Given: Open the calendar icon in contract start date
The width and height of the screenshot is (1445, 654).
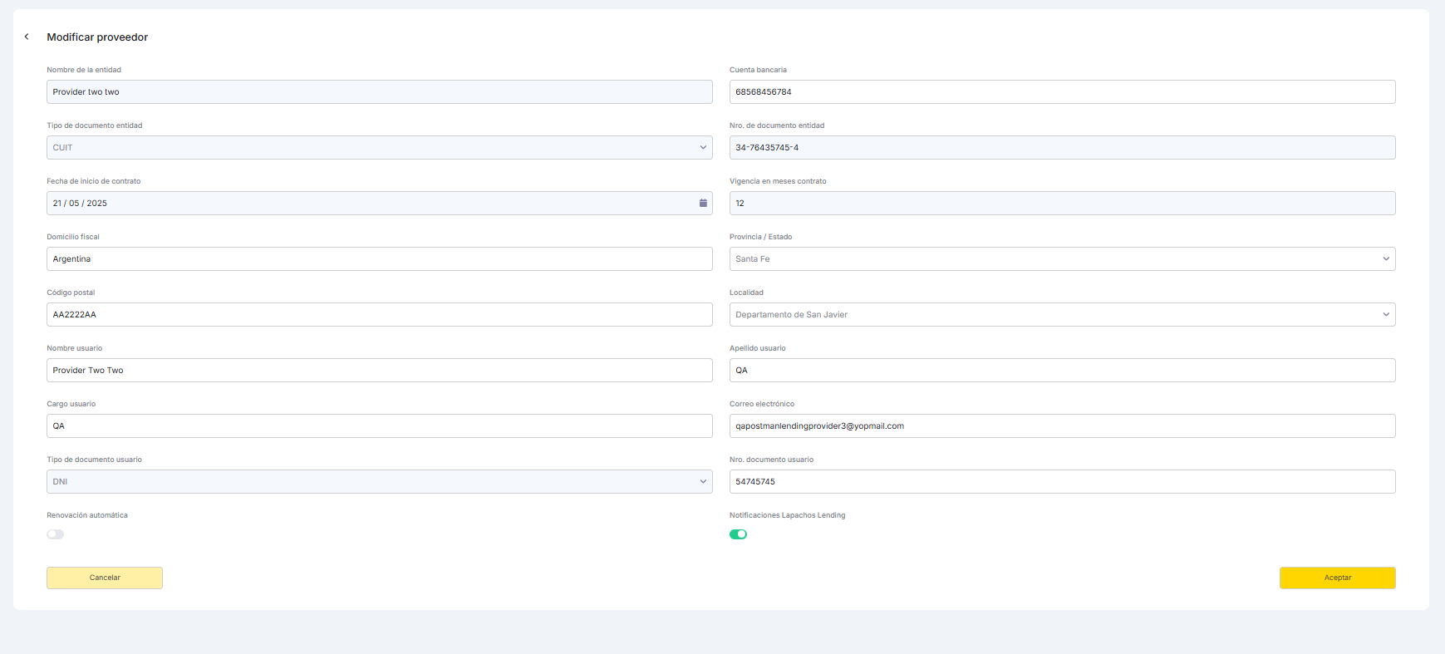Looking at the screenshot, I should point(703,203).
